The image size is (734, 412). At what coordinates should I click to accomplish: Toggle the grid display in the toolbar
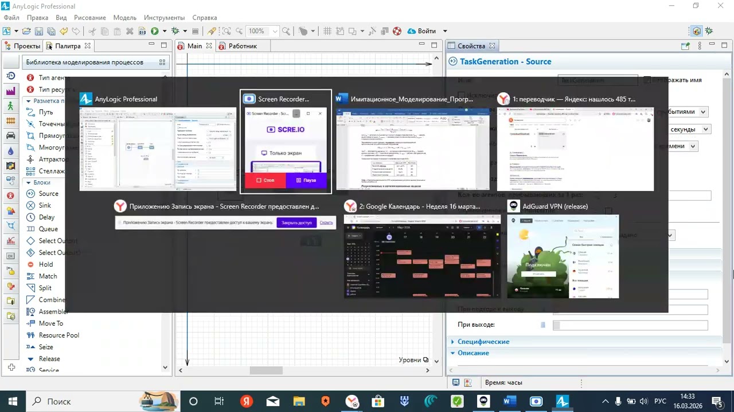(327, 31)
